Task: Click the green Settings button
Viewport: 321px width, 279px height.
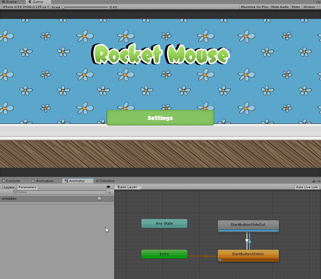Action: pyautogui.click(x=160, y=118)
